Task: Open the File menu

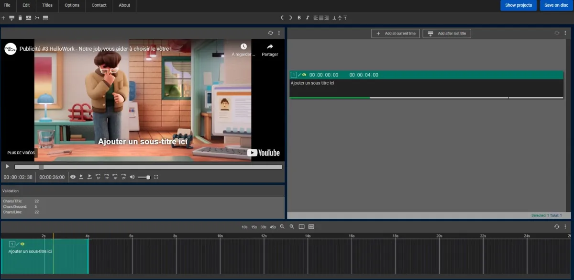Action: coord(7,5)
